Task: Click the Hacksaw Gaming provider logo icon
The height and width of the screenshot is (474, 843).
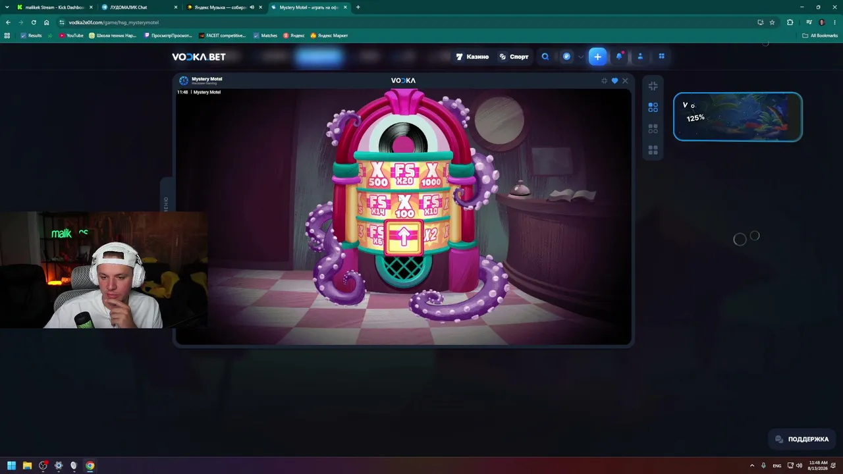Action: (184, 80)
